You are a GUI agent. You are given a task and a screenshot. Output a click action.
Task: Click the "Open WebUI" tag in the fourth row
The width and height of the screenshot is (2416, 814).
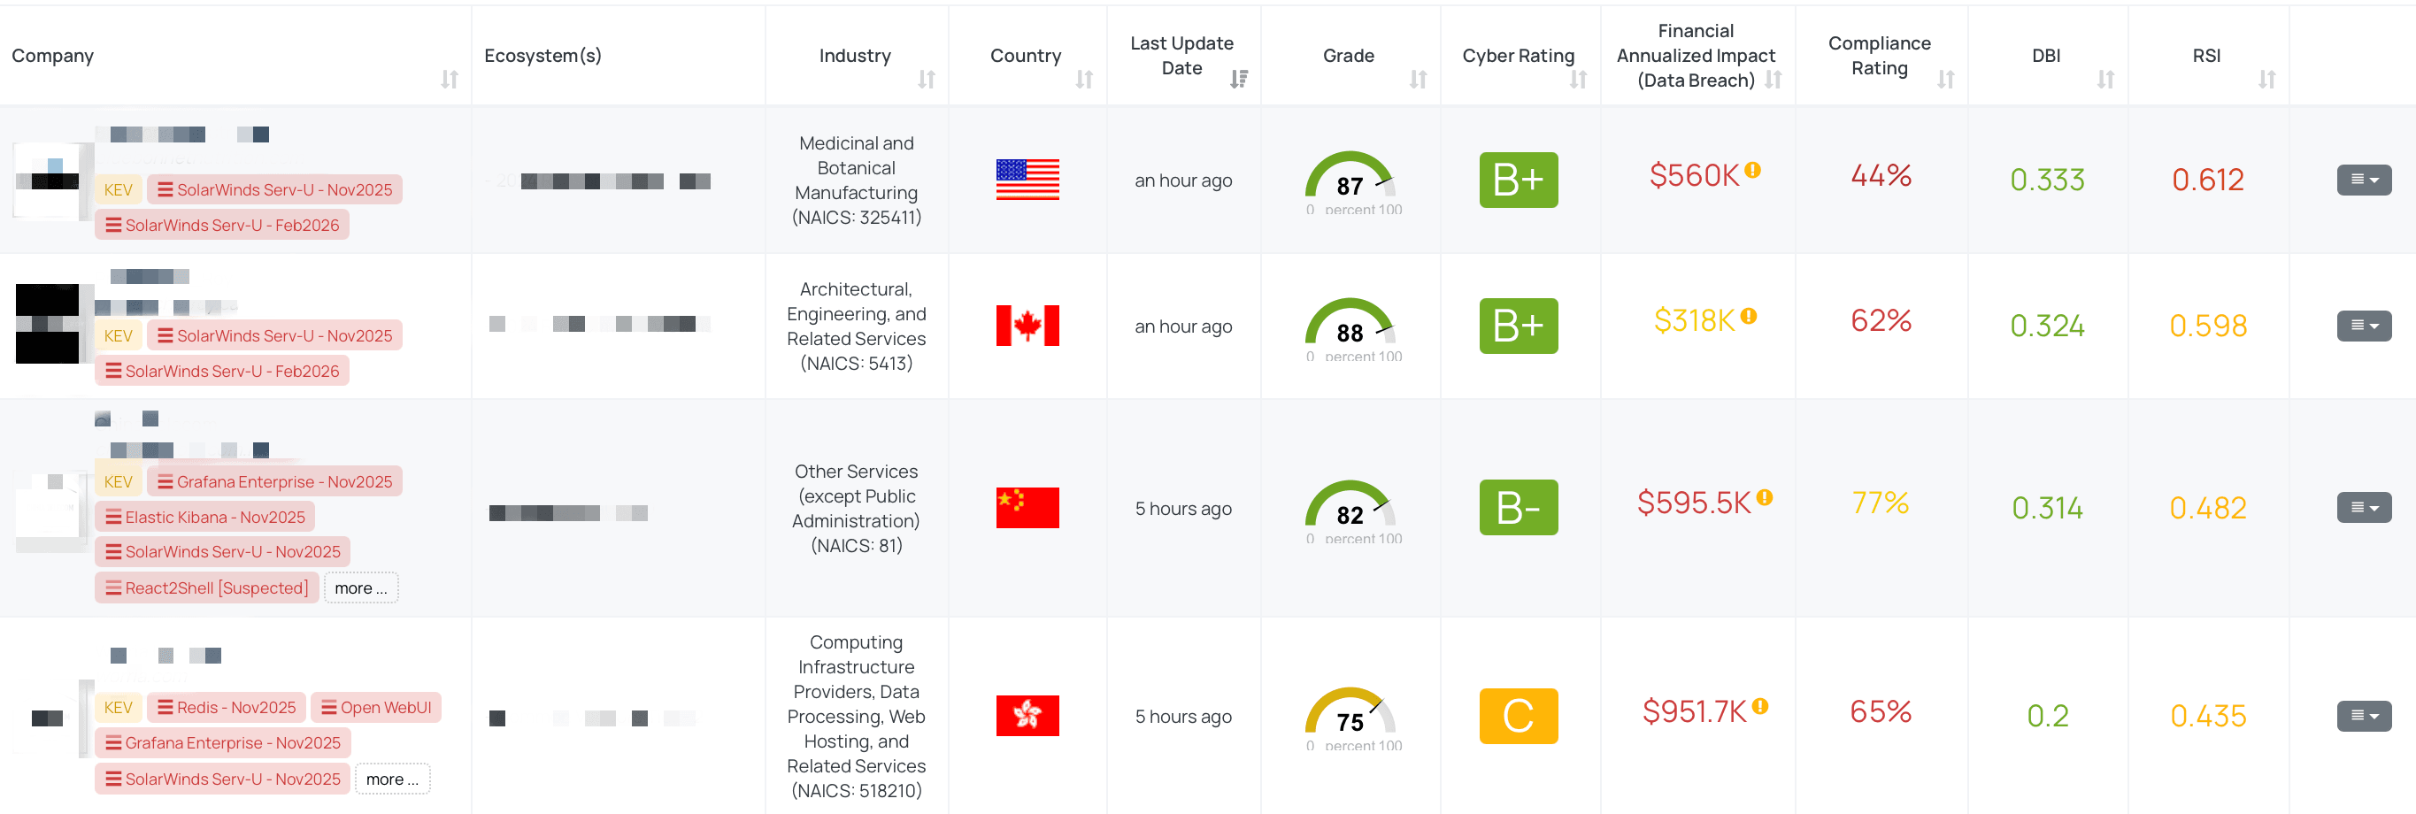[376, 707]
